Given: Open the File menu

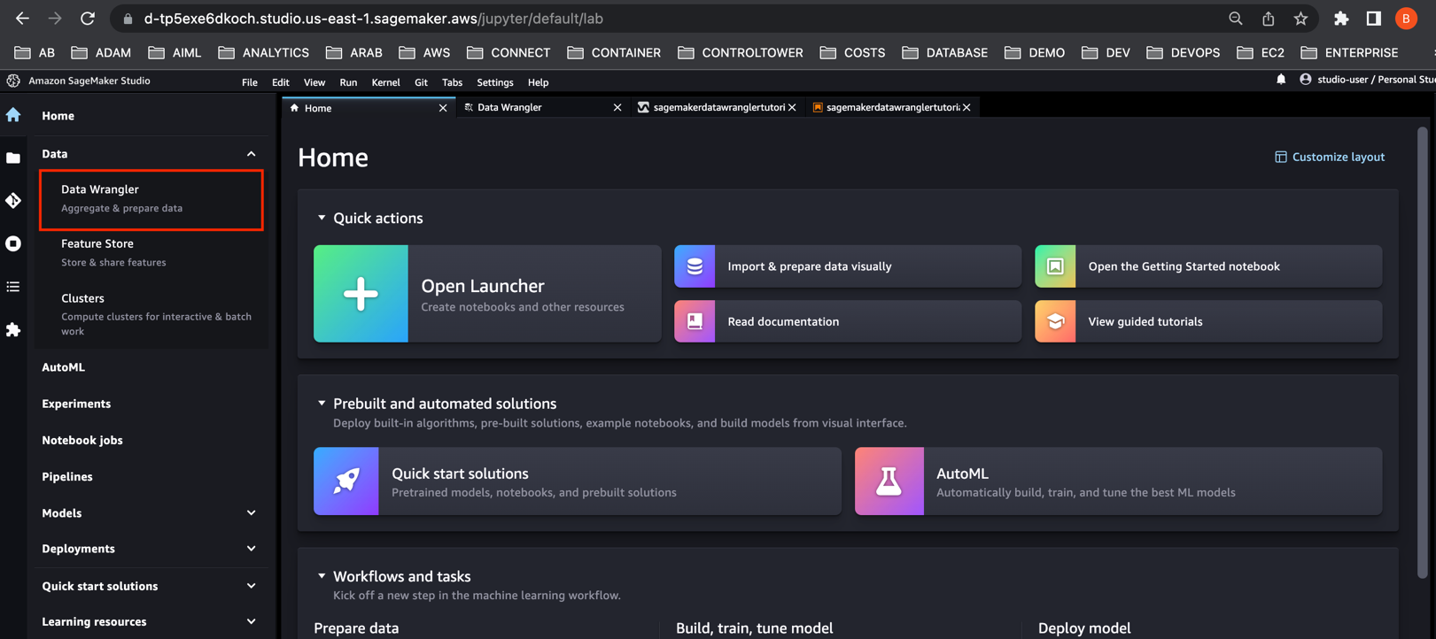Looking at the screenshot, I should click(x=250, y=82).
